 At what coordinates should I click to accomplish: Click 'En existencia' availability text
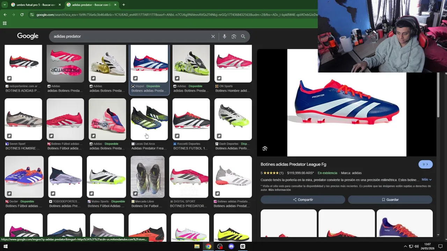[327, 173]
